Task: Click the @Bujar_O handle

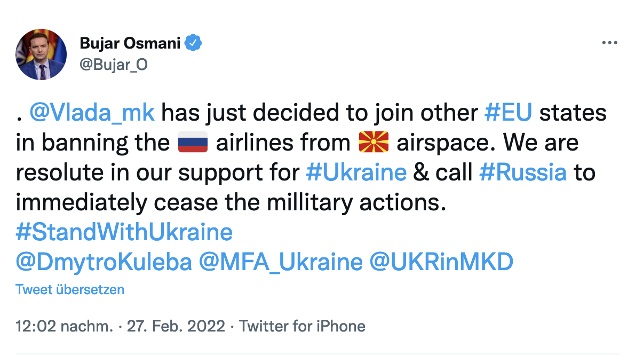Action: [x=113, y=65]
